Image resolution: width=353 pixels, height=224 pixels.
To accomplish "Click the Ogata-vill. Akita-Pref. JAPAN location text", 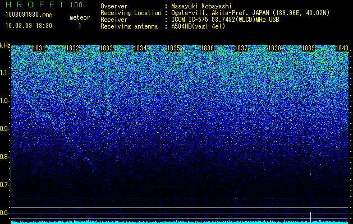I will [x=250, y=13].
